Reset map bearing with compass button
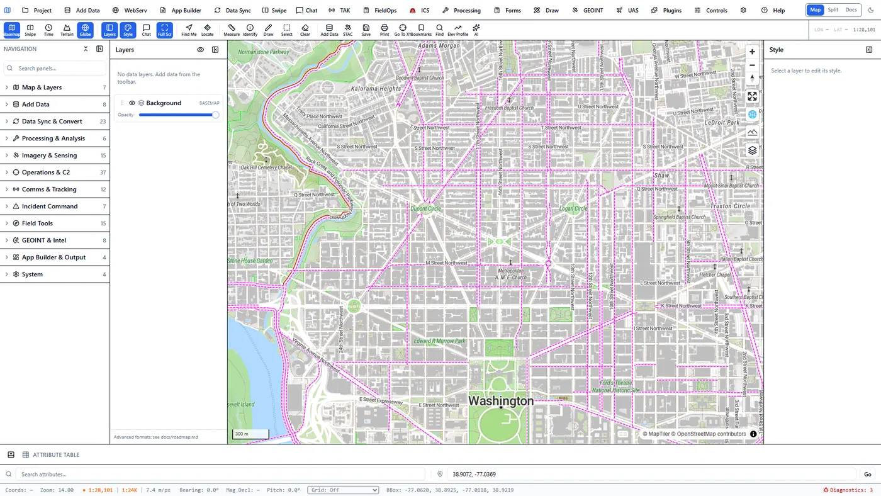The height and width of the screenshot is (496, 881). pos(752,79)
